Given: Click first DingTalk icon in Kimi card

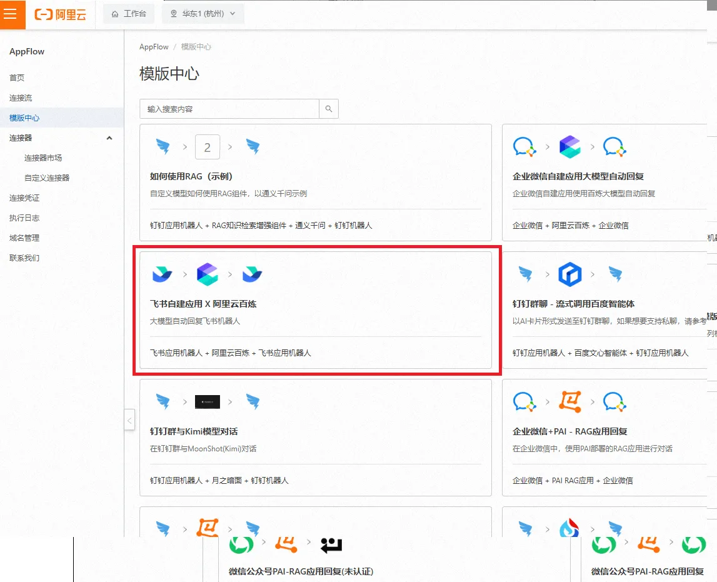Looking at the screenshot, I should pos(163,402).
